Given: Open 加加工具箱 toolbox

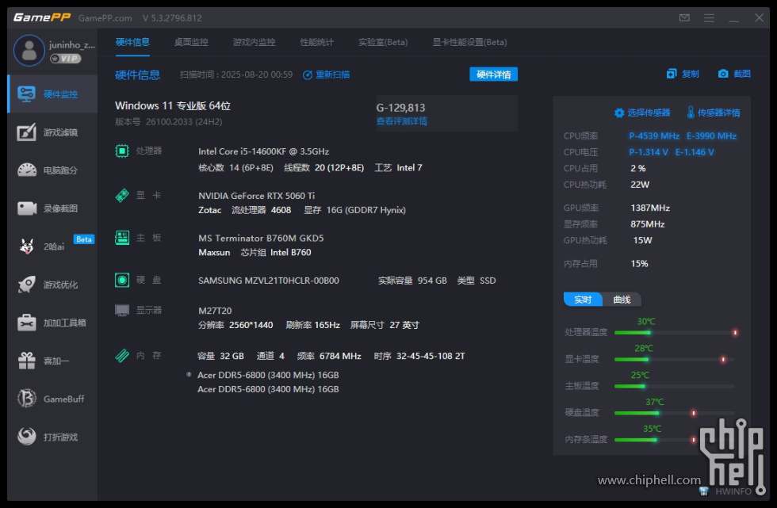Looking at the screenshot, I should pos(52,323).
